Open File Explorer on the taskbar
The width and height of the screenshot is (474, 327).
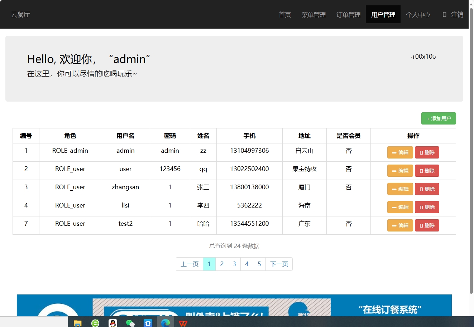pyautogui.click(x=77, y=323)
